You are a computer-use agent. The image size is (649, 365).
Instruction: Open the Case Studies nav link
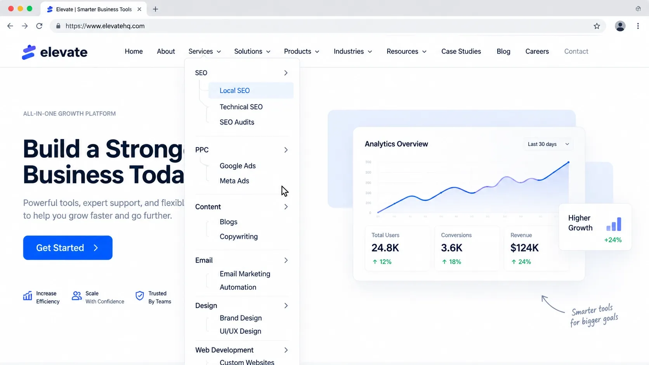coord(461,51)
